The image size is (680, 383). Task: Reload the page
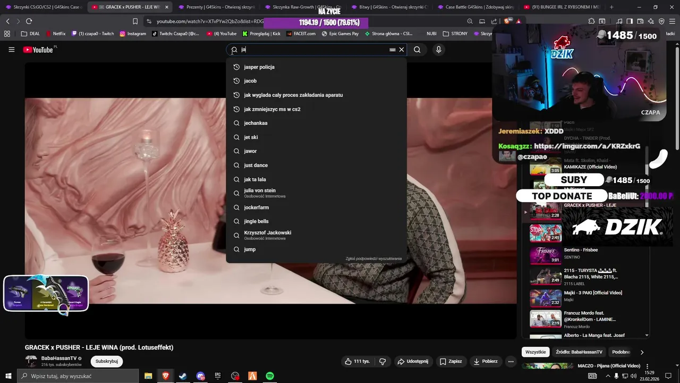(x=29, y=21)
